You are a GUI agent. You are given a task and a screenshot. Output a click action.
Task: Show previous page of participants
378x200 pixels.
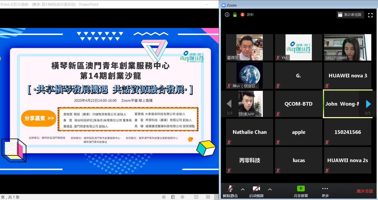point(229,104)
